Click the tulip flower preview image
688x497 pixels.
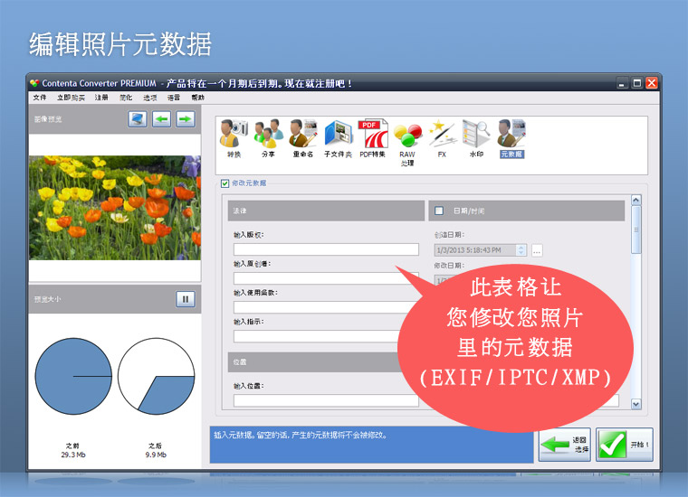click(115, 208)
